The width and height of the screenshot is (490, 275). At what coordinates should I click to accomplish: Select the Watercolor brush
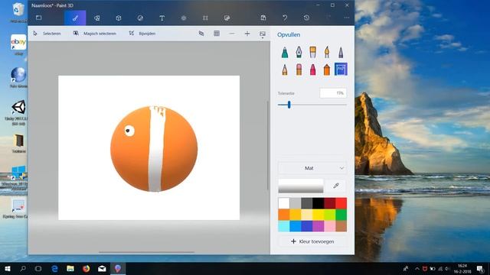(x=327, y=52)
